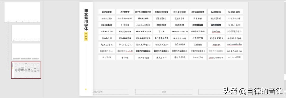The height and width of the screenshot is (98, 286).
Task: Select the 江西拙楷 font card
Action: 198,44
